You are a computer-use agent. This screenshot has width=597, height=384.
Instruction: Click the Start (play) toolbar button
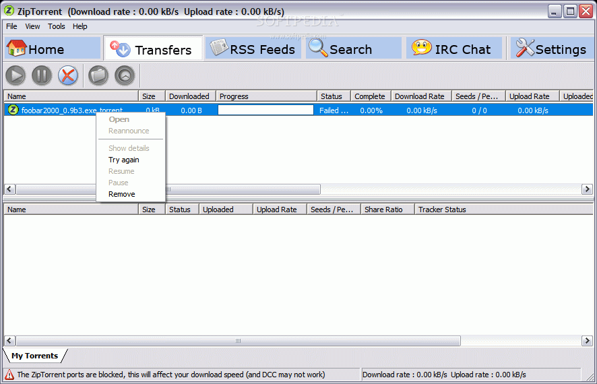[15, 75]
